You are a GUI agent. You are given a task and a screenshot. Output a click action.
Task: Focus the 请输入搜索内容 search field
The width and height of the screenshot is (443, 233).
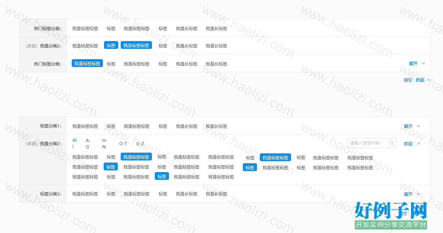coord(372,143)
